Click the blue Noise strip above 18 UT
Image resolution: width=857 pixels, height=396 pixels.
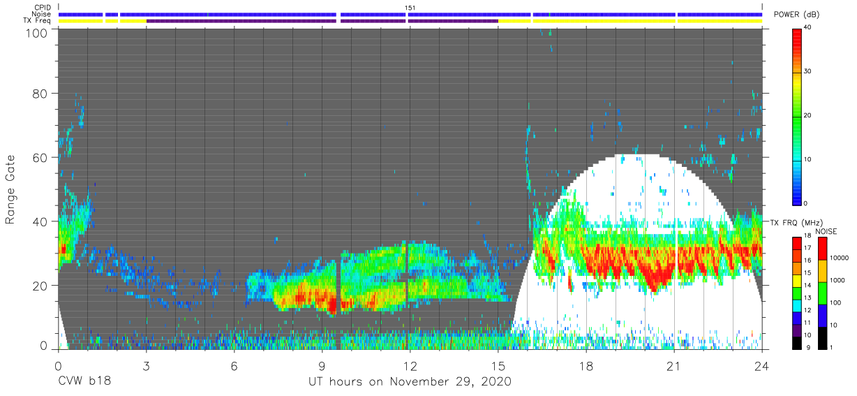tap(604, 14)
